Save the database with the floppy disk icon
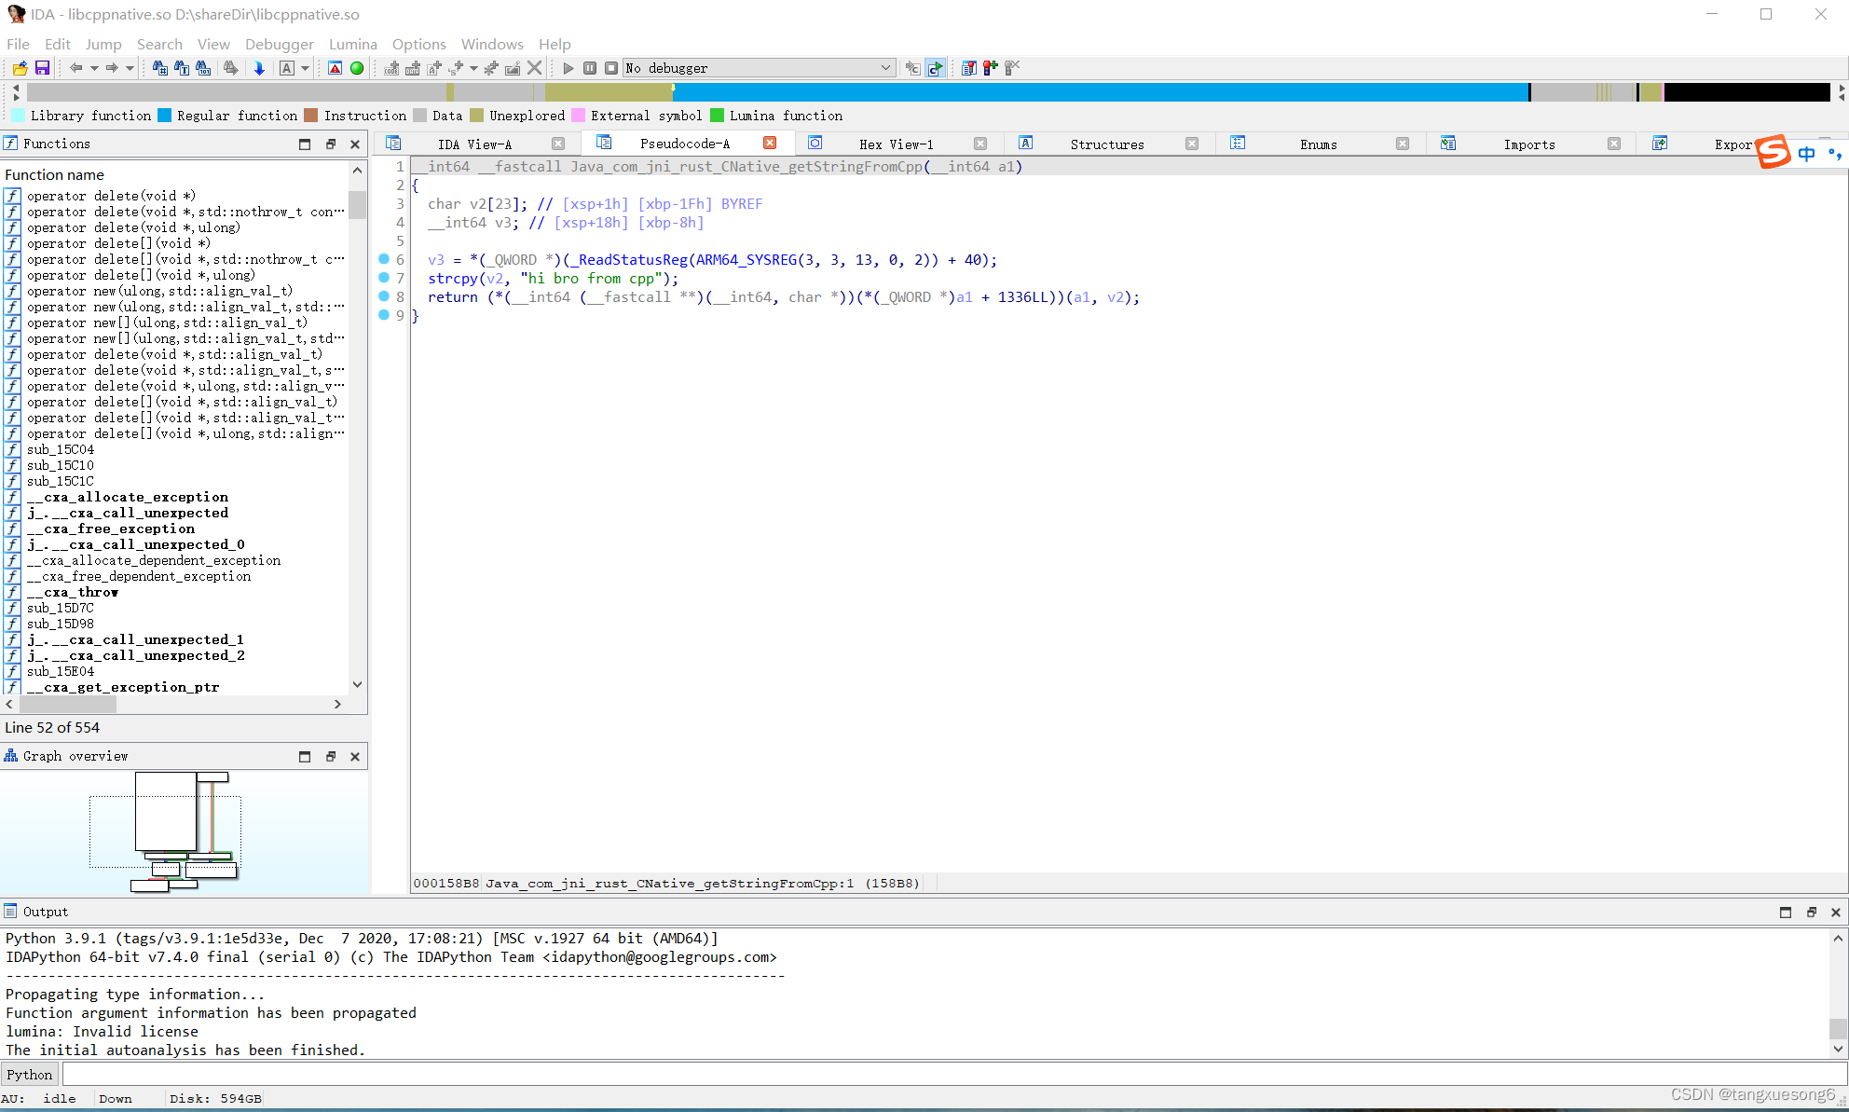Image resolution: width=1849 pixels, height=1112 pixels. pyautogui.click(x=42, y=68)
